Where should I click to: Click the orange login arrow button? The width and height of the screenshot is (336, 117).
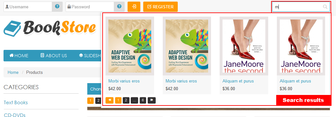[x=134, y=7]
